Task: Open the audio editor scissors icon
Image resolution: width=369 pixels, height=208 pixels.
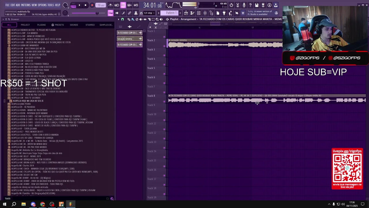Action: click(x=238, y=5)
